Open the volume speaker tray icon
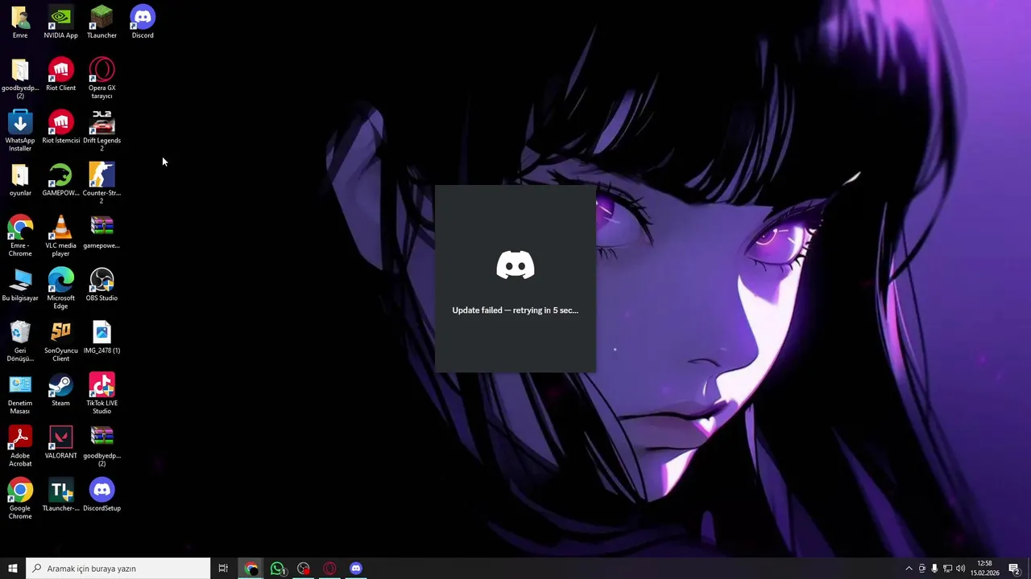The height and width of the screenshot is (579, 1031). click(x=960, y=569)
